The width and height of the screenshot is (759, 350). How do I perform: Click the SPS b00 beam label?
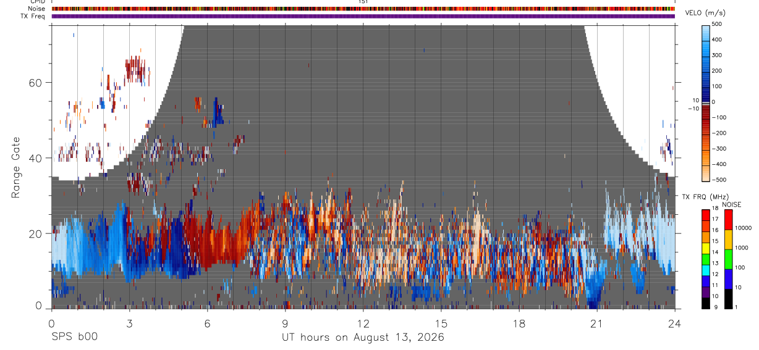tap(74, 337)
